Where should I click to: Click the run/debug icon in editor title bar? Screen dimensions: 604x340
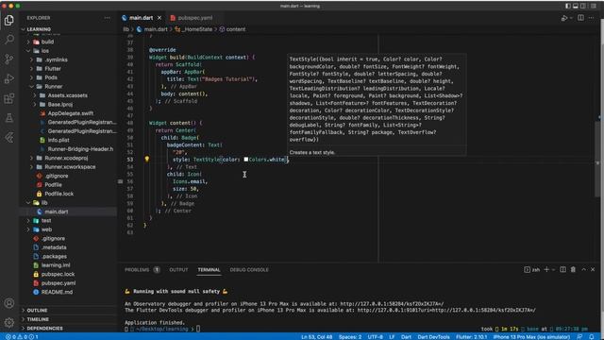(x=564, y=18)
